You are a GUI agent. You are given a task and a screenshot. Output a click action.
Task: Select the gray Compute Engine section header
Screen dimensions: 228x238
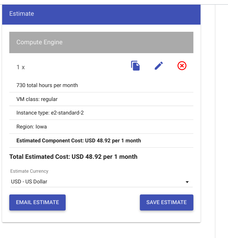(101, 42)
